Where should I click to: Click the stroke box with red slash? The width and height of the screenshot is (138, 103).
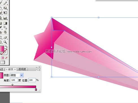pos(5,53)
